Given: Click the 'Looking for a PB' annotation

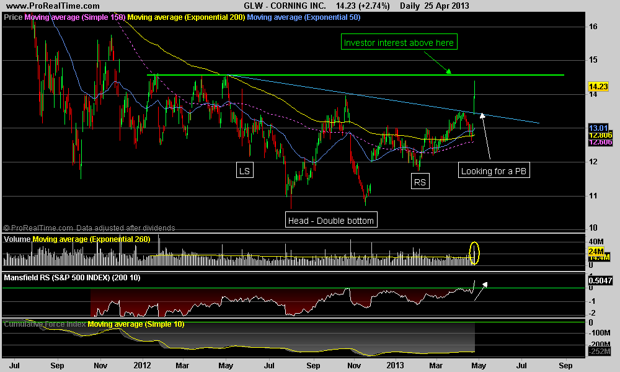Looking at the screenshot, I should click(494, 170).
